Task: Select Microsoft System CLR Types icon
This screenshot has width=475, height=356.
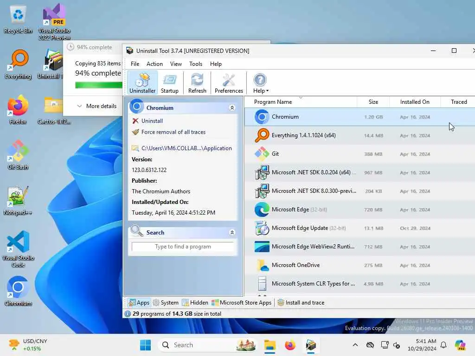Action: 262,284
